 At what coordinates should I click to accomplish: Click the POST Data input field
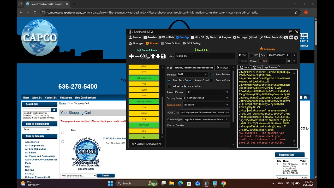205,113
